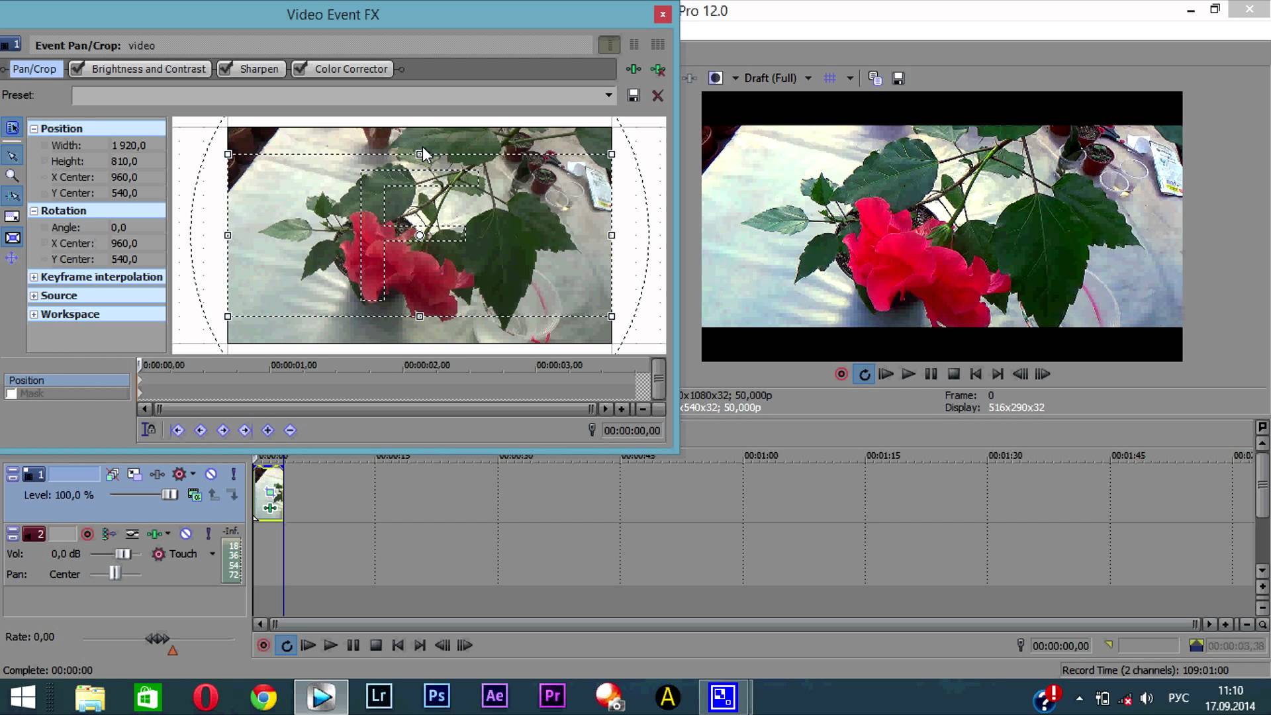Toggle the Color Corrector effect checkbox
Image resolution: width=1271 pixels, height=715 pixels.
(301, 68)
